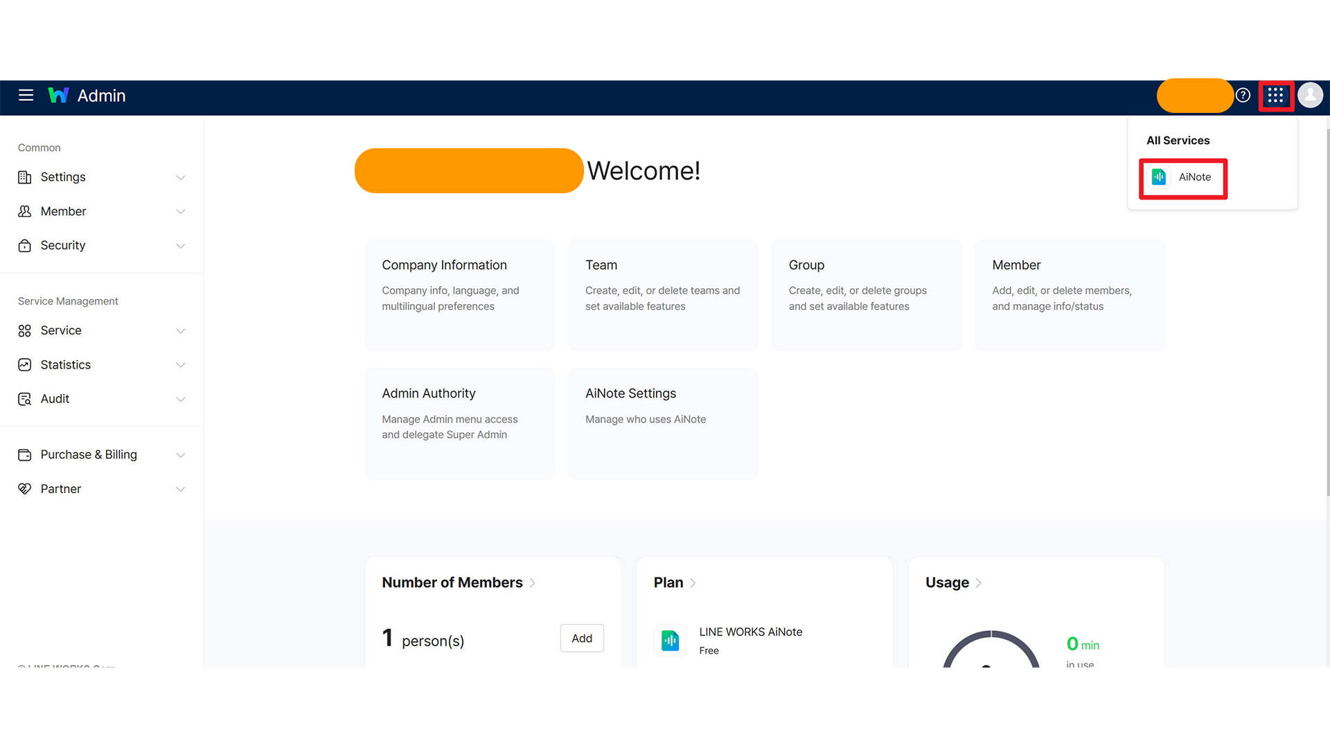Open the Partner sidebar menu
The height and width of the screenshot is (748, 1330).
[x=102, y=489]
